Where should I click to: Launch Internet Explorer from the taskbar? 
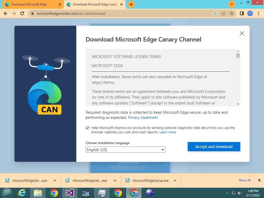[x=22, y=193]
